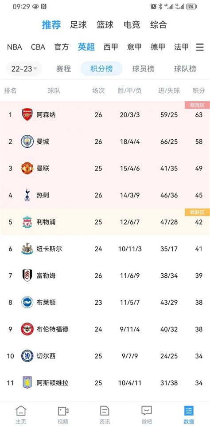Screen dimensions: 210x429
Task: Tap the Newcastle club crest
Action: pos(27,249)
